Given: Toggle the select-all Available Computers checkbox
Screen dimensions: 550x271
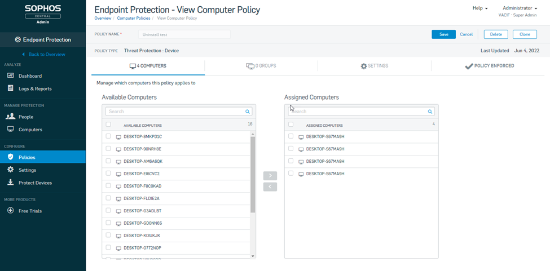Looking at the screenshot, I should (108, 125).
